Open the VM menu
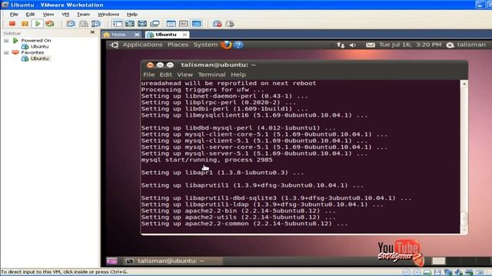The height and width of the screenshot is (276, 492). click(65, 15)
